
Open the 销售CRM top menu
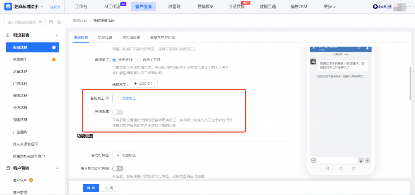tap(299, 6)
